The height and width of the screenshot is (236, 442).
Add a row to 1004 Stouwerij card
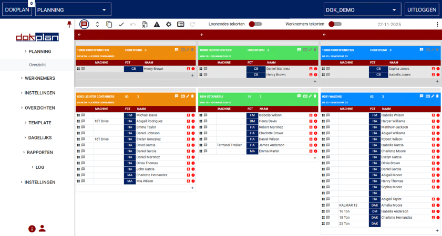[x=315, y=158]
